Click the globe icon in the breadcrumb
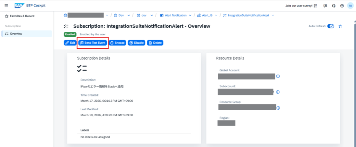Screen dimensions: 356x147 point(65,15)
